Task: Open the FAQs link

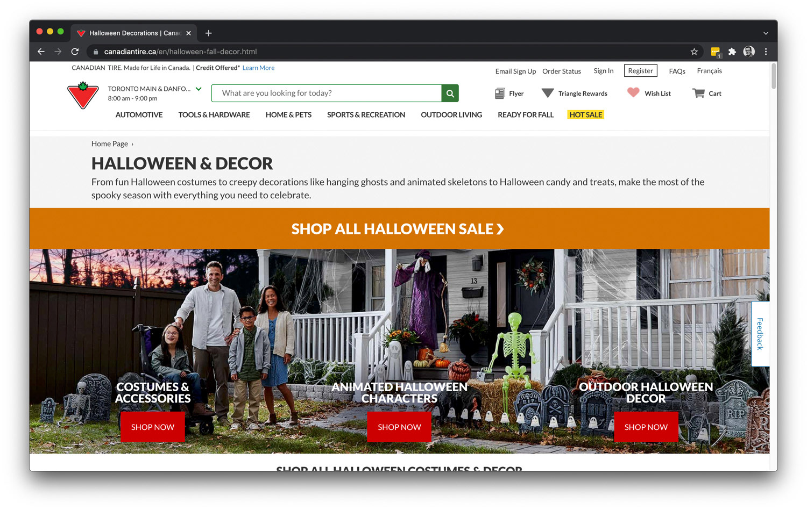Action: (677, 71)
